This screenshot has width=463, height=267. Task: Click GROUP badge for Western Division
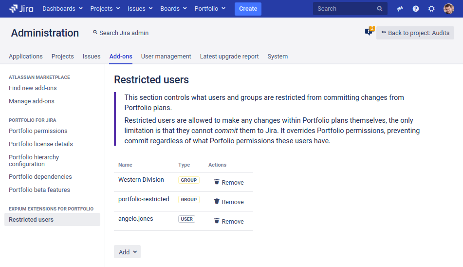click(189, 180)
